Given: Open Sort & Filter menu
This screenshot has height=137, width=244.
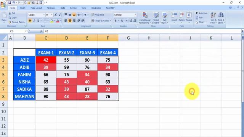Looking at the screenshot, I should [213, 18].
